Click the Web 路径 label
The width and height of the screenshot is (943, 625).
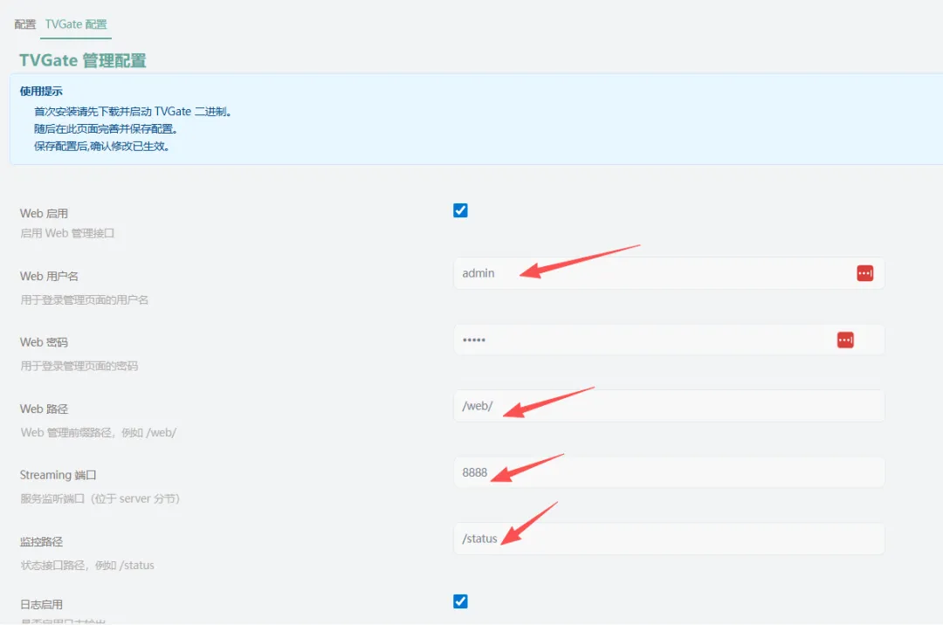[44, 409]
